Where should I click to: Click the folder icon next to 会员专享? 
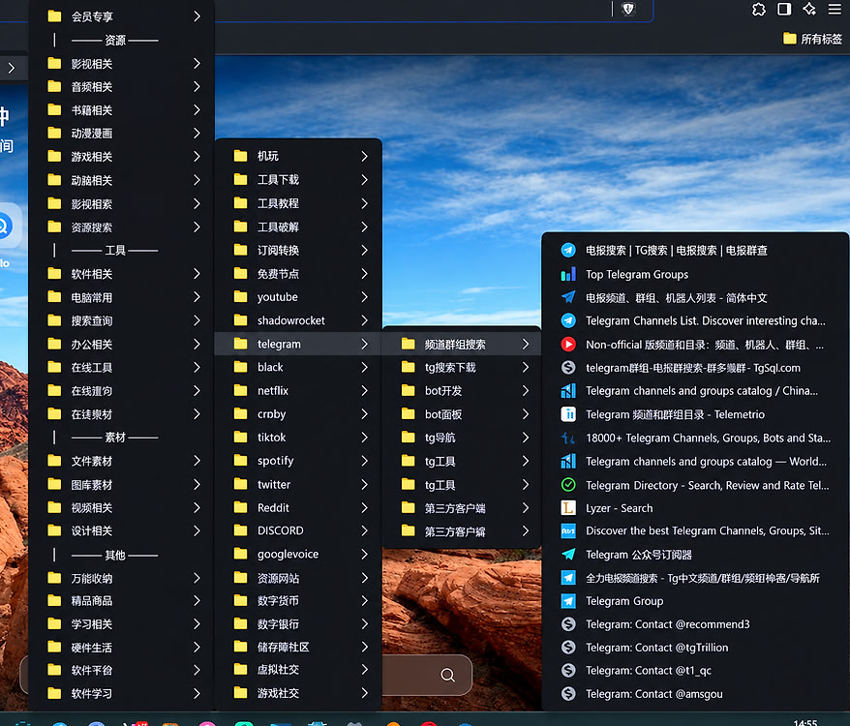pyautogui.click(x=54, y=16)
